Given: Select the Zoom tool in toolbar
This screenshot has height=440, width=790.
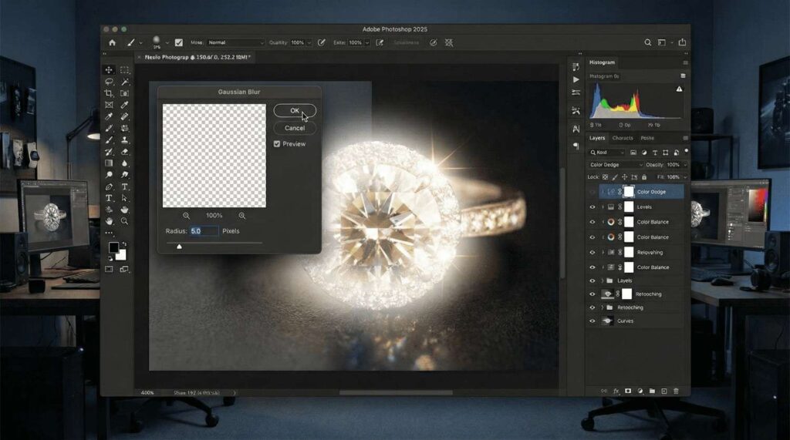Looking at the screenshot, I should click(124, 221).
